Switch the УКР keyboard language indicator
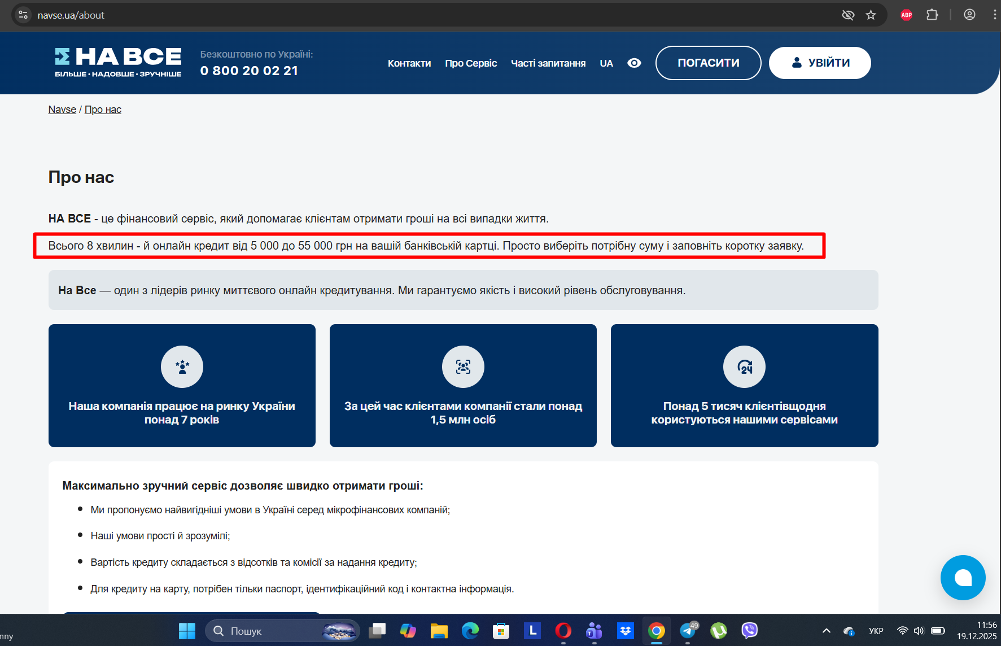Viewport: 1001px width, 646px height. coord(876,631)
